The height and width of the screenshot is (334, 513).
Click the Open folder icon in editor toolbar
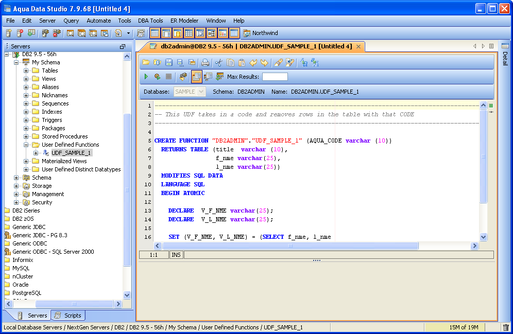[x=146, y=63]
